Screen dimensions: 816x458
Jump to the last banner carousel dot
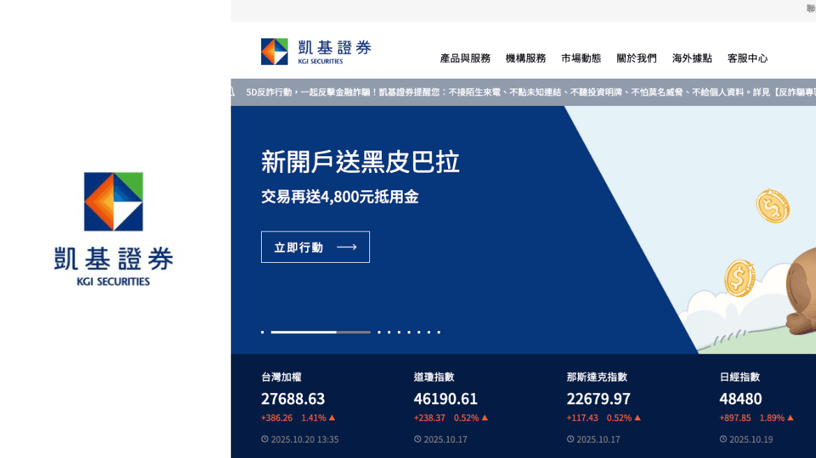click(x=439, y=333)
